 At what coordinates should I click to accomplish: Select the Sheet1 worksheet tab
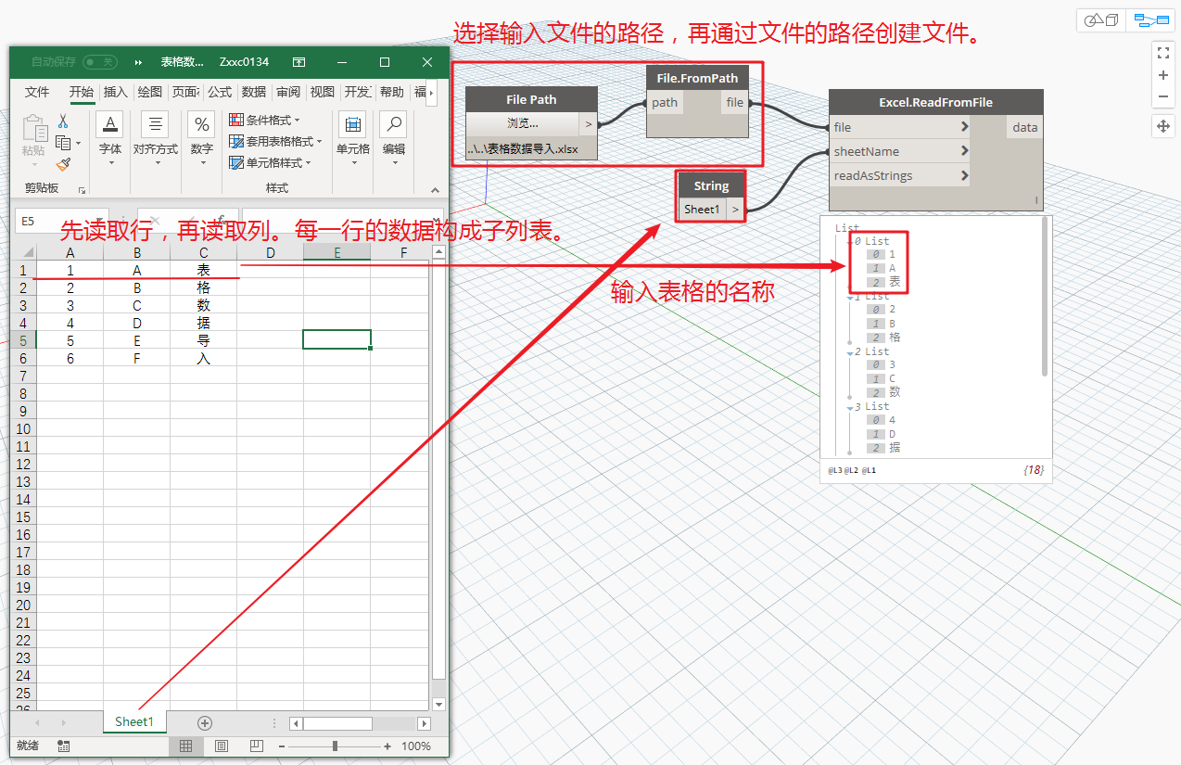(134, 722)
